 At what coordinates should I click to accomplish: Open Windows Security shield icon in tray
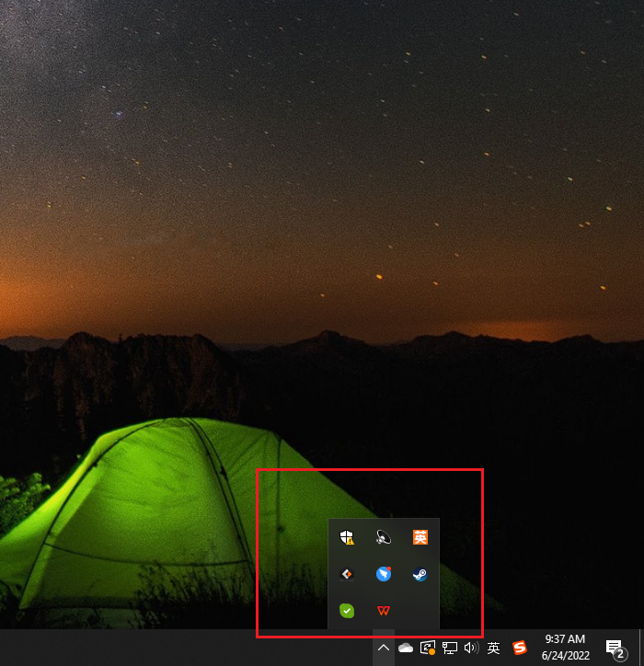(x=347, y=538)
